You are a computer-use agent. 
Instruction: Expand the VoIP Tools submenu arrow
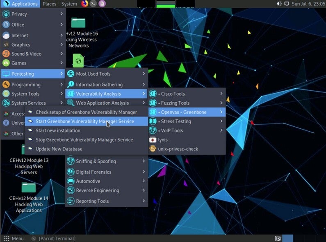(221, 130)
